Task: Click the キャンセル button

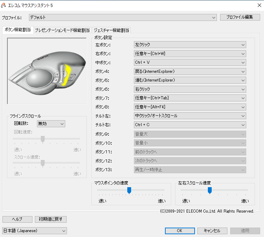Action: (212, 231)
